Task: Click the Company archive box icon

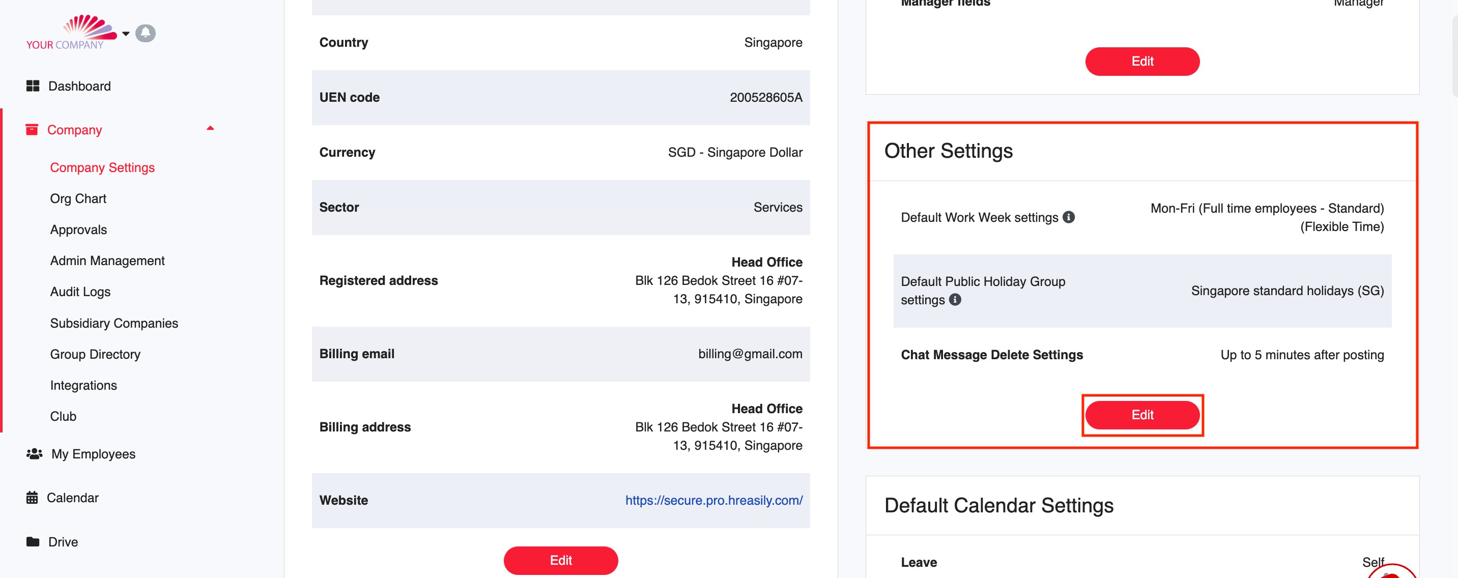Action: coord(32,130)
